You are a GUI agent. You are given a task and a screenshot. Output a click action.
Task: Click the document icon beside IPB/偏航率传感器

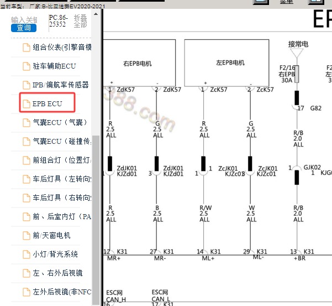[27, 85]
